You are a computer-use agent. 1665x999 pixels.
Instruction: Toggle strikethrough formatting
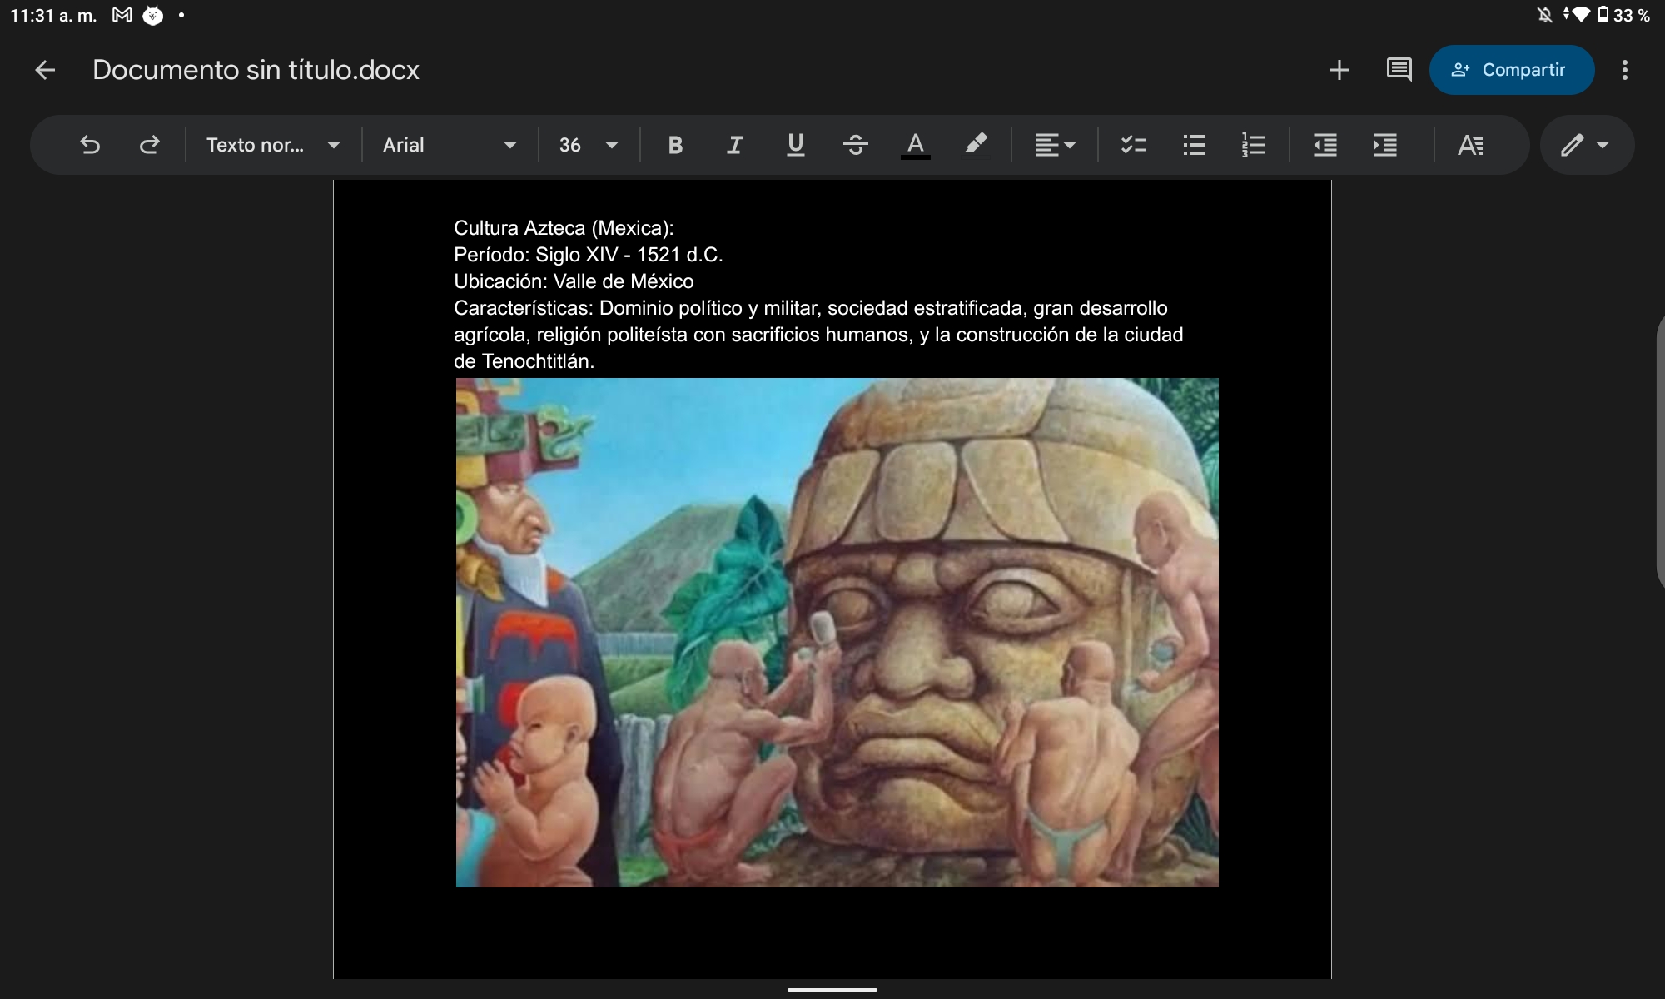click(855, 145)
